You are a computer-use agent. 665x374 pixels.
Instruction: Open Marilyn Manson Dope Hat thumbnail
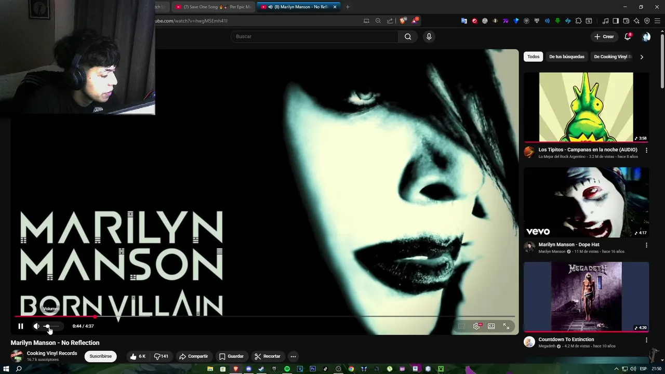point(586,202)
